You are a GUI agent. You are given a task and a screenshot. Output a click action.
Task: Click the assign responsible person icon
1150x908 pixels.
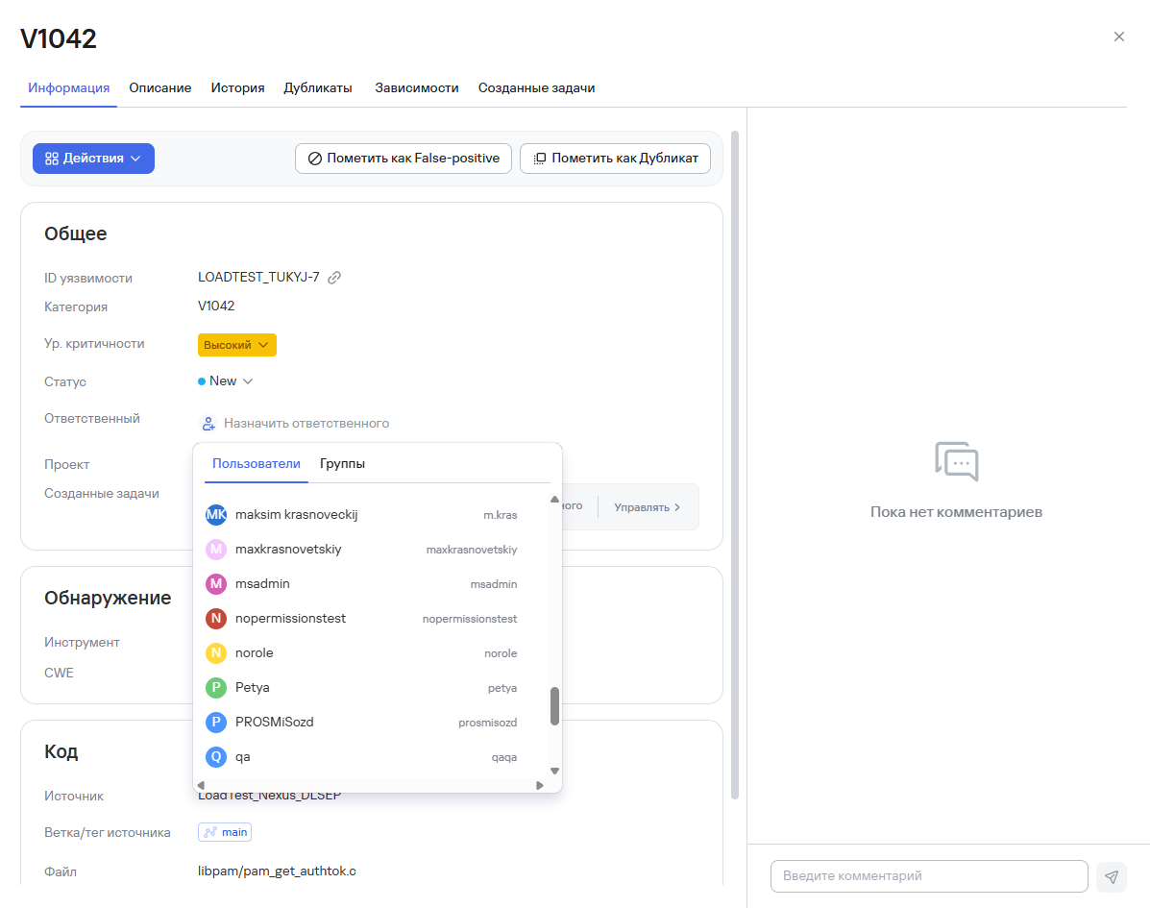208,423
